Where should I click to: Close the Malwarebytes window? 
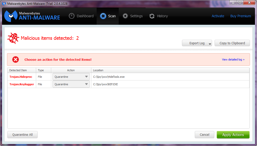[249, 2]
